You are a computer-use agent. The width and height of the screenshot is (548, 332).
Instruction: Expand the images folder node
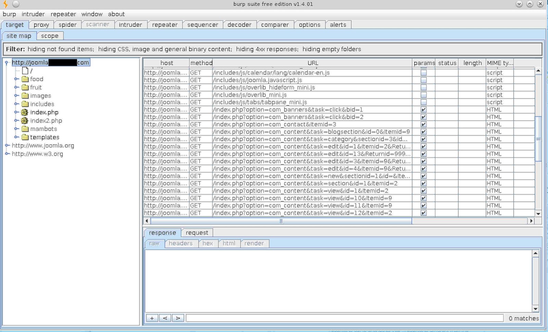pyautogui.click(x=16, y=96)
